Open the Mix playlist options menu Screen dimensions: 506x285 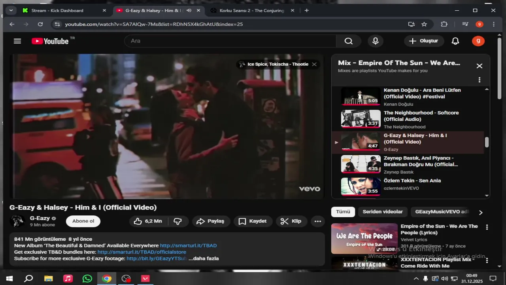[479, 80]
